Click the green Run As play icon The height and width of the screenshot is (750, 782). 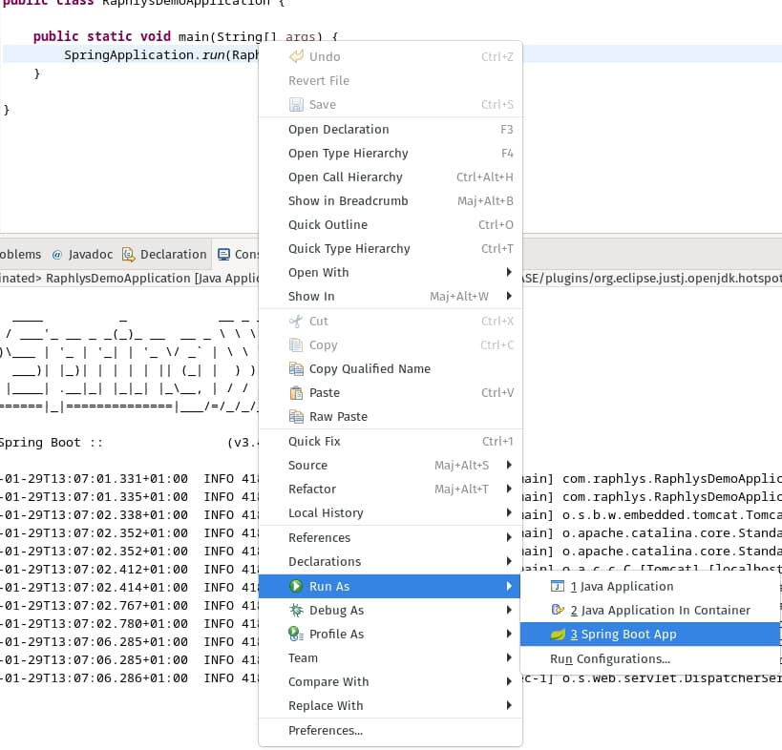click(x=297, y=587)
